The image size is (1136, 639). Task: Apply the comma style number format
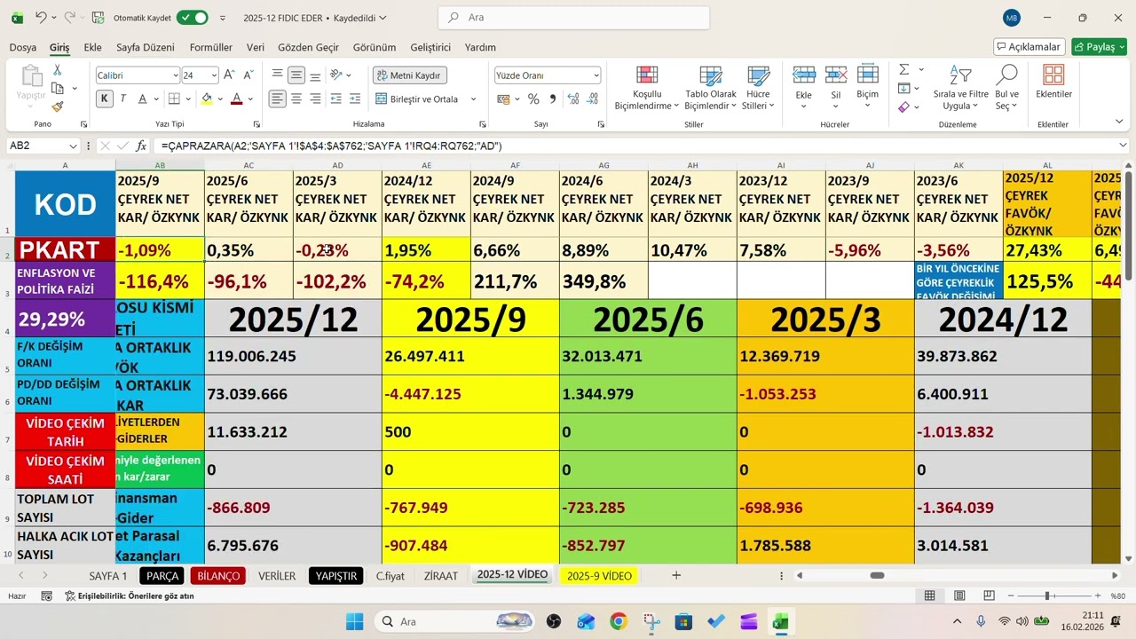pyautogui.click(x=553, y=99)
